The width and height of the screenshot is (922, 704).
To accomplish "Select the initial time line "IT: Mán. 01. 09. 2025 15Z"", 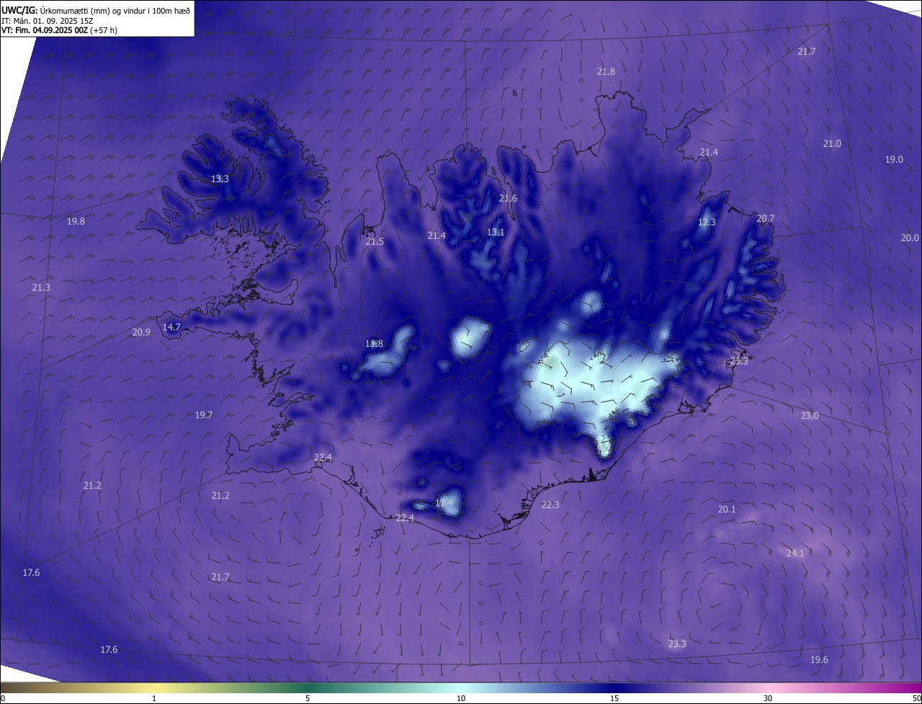I will pyautogui.click(x=46, y=21).
